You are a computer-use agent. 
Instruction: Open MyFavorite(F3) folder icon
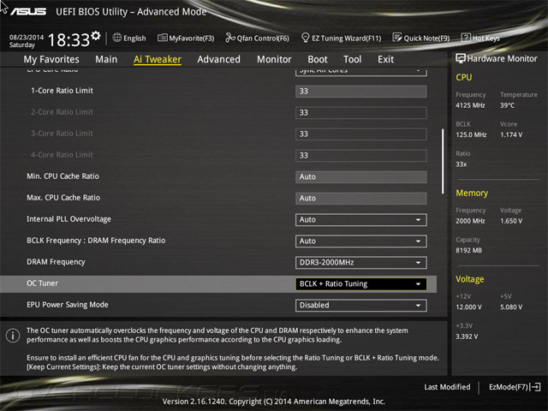[162, 38]
